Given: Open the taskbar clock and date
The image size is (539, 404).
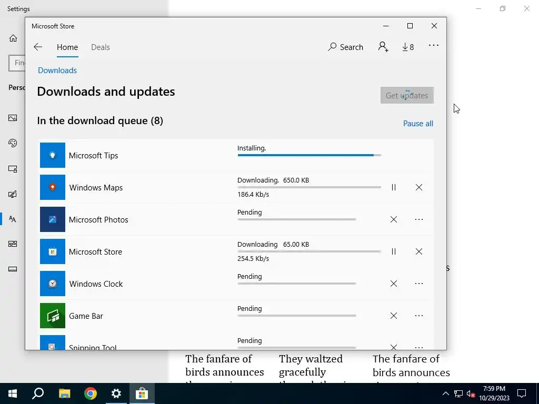Looking at the screenshot, I should click(x=494, y=393).
